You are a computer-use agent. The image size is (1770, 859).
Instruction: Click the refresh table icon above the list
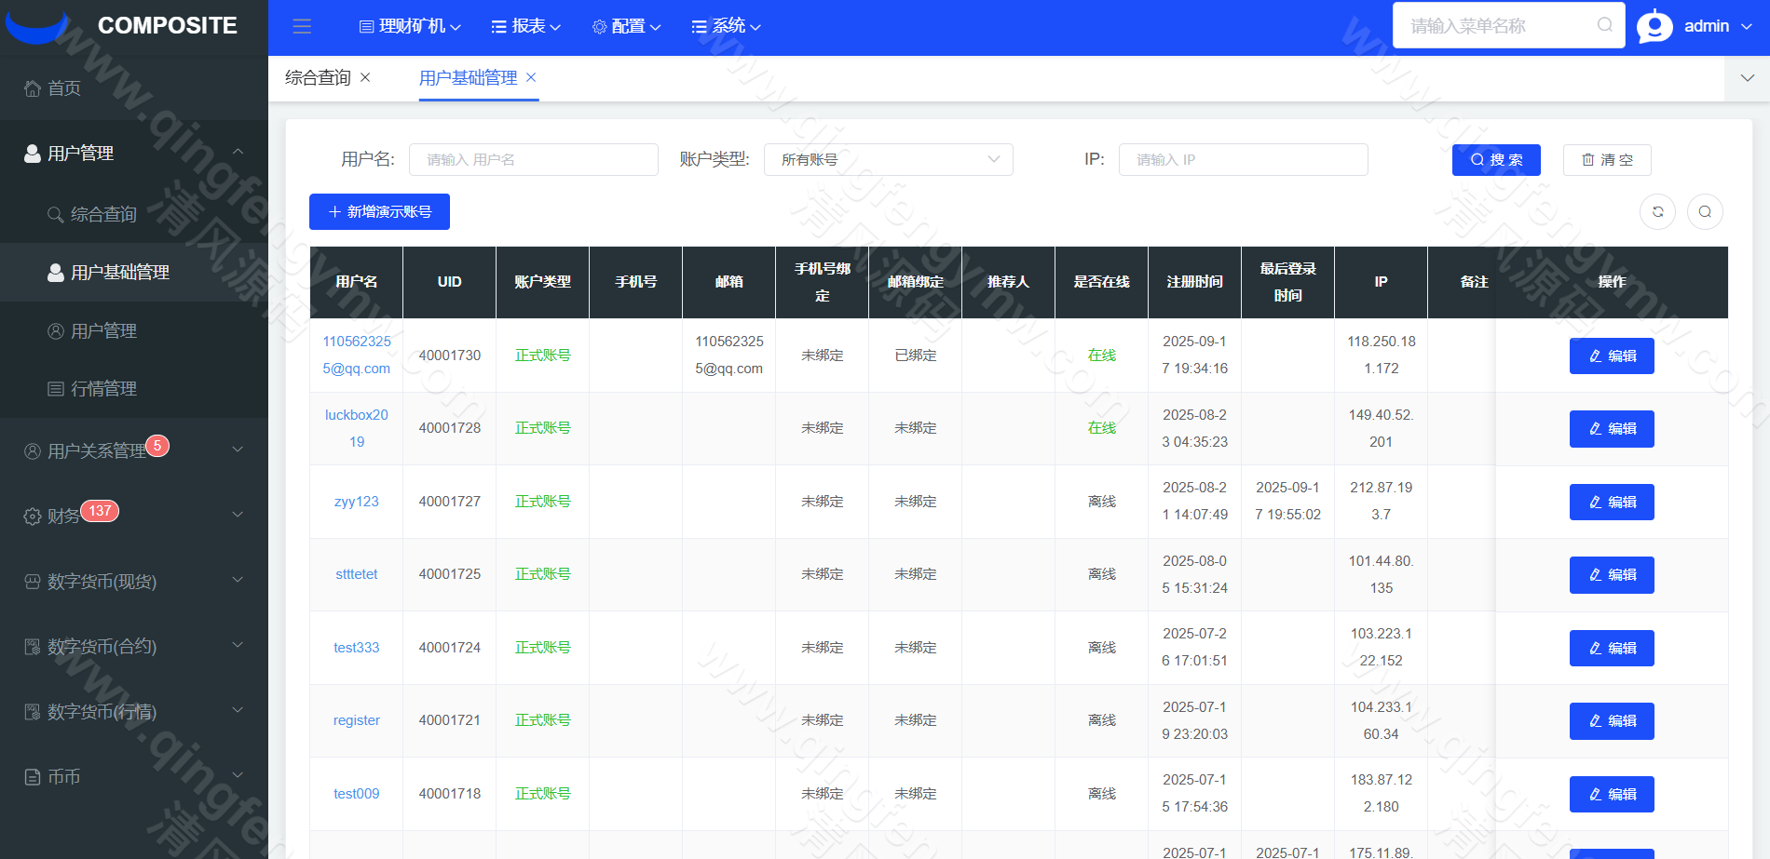coord(1657,211)
